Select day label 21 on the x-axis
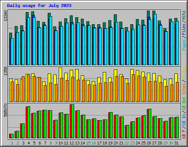Screen dimensions: 188x147 coord(121,143)
